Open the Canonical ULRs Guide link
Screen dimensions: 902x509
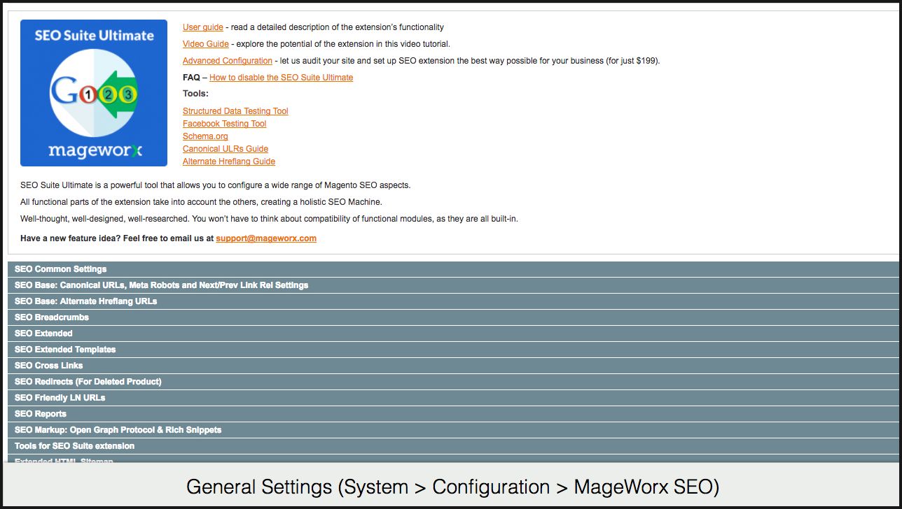(225, 149)
